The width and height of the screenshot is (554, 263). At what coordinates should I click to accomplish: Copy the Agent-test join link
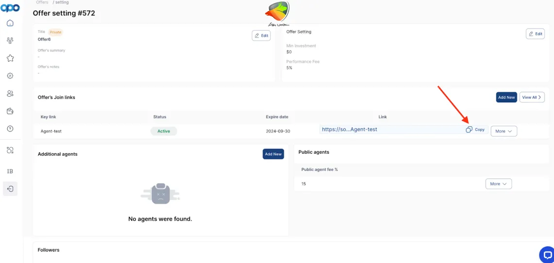[x=475, y=130]
